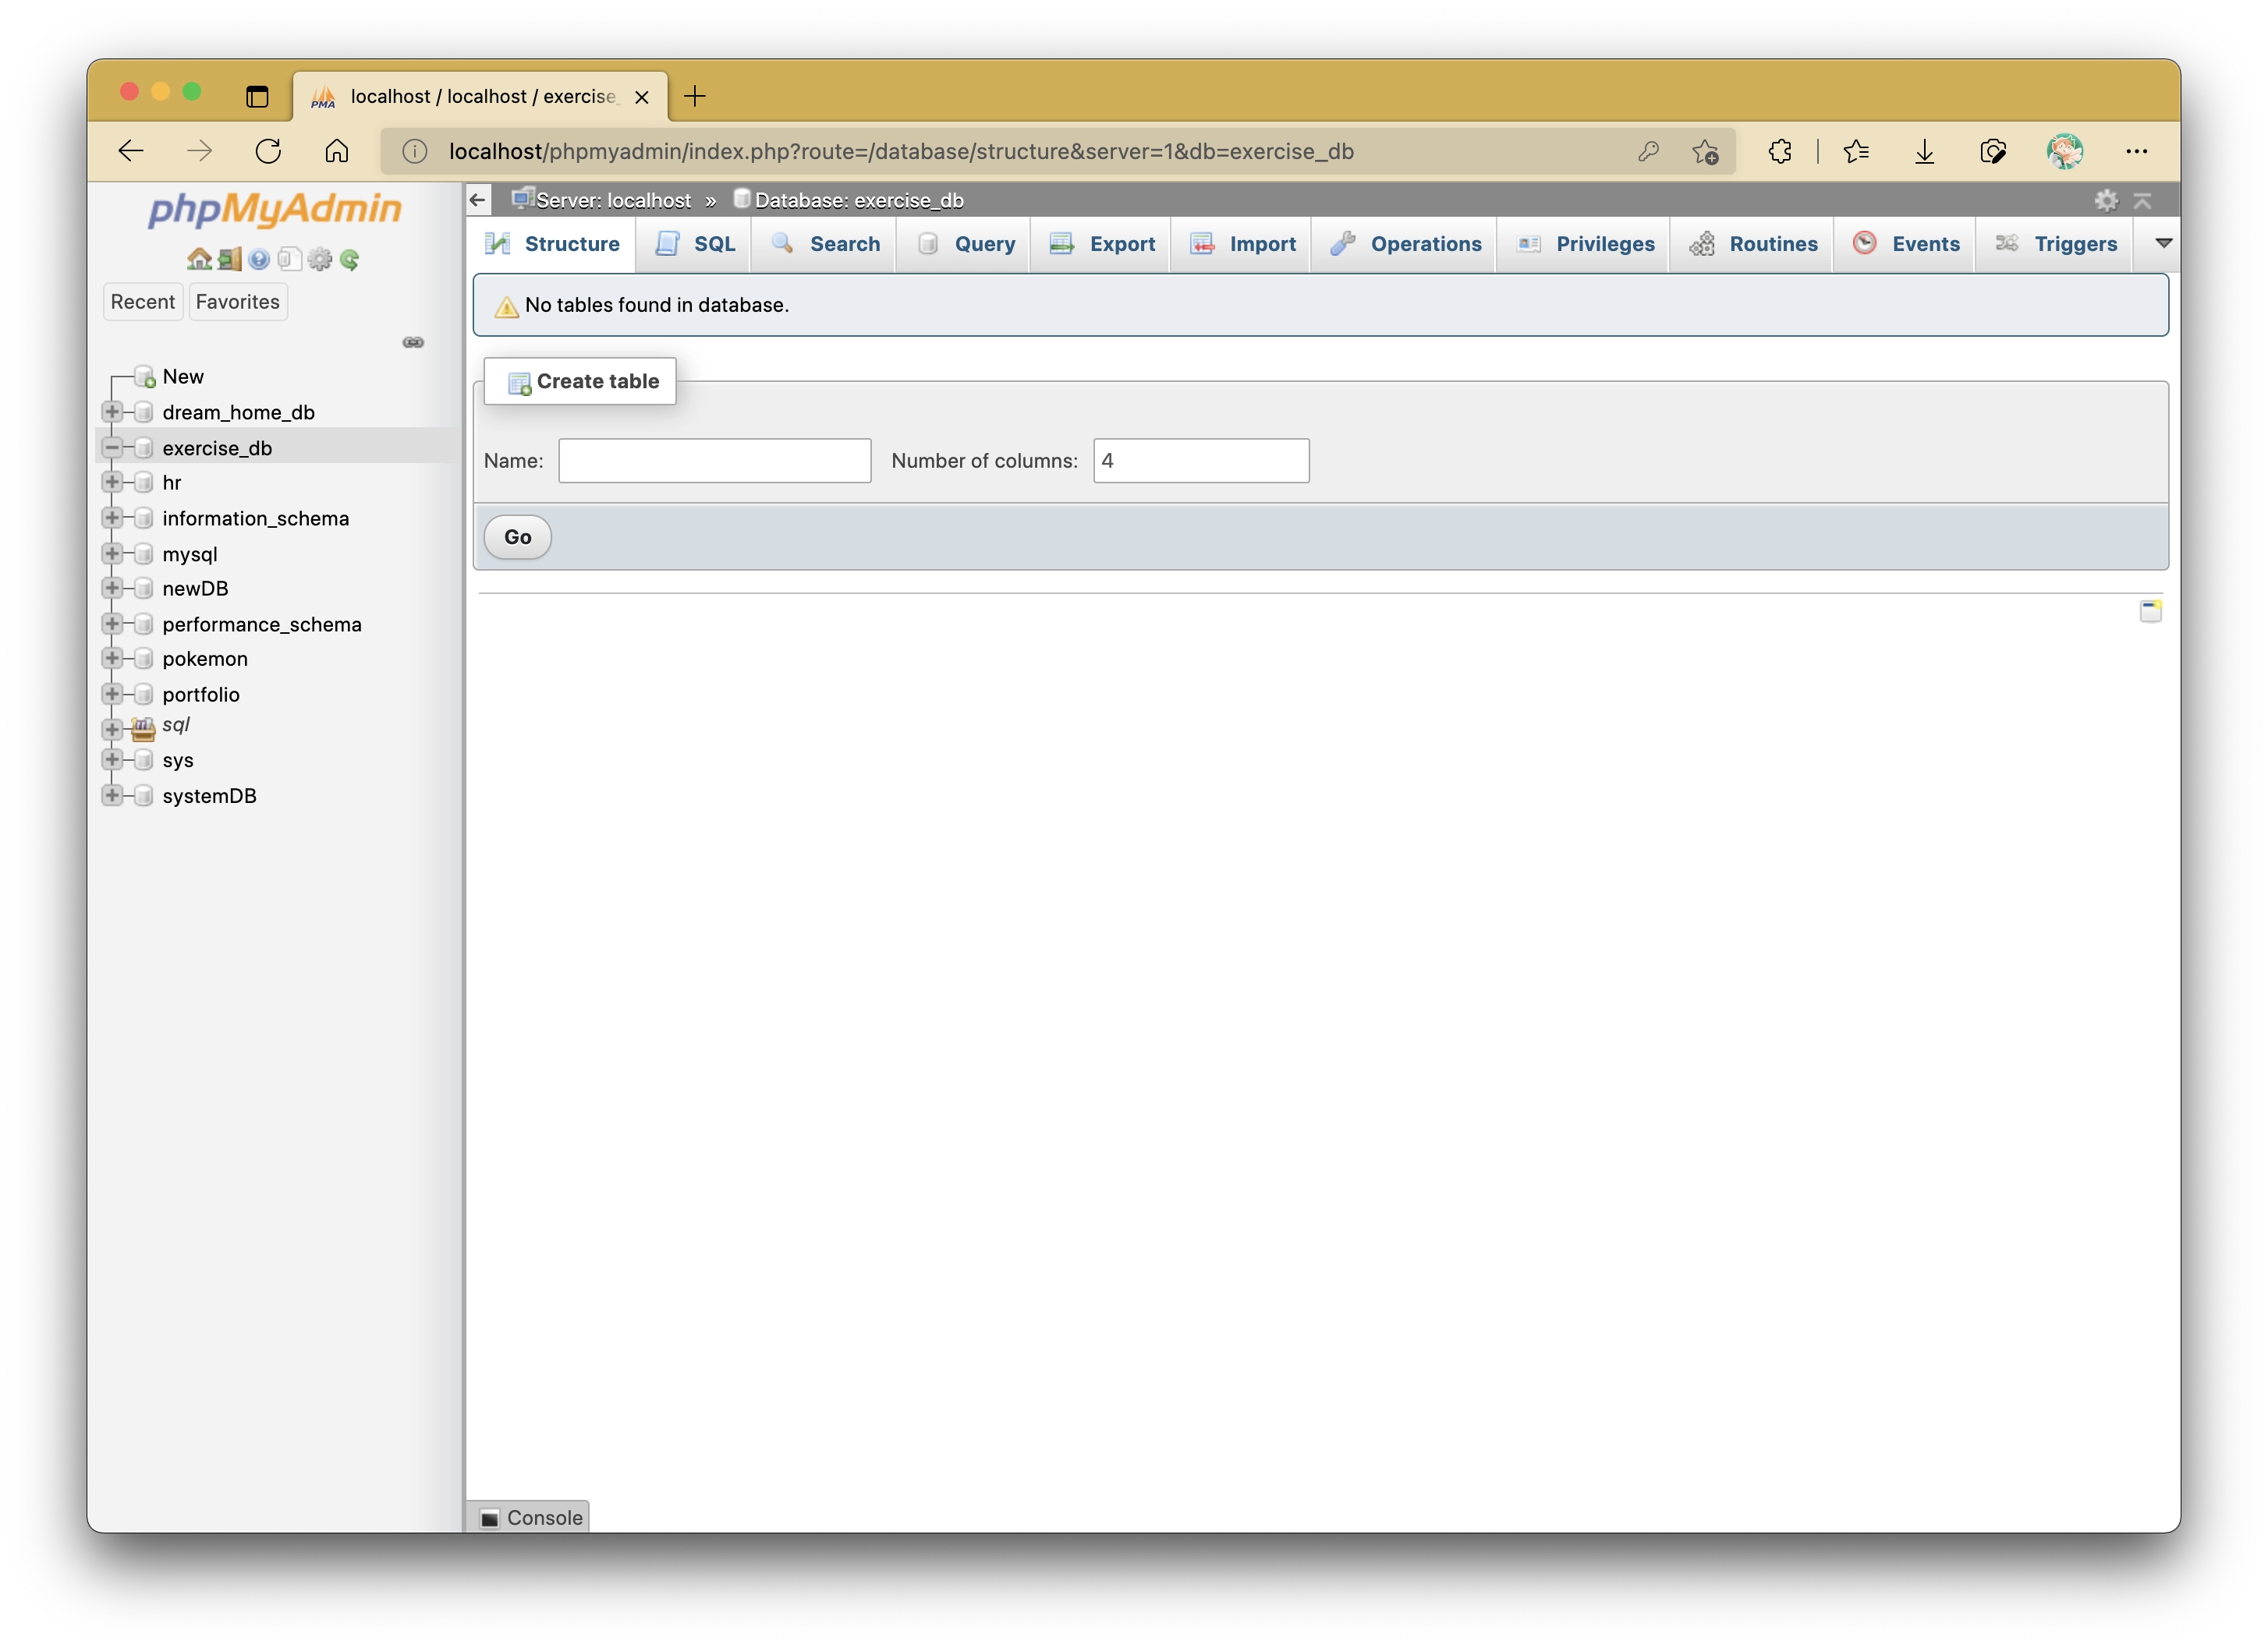Select sys database in tree
Image resolution: width=2268 pixels, height=1648 pixels.
178,761
